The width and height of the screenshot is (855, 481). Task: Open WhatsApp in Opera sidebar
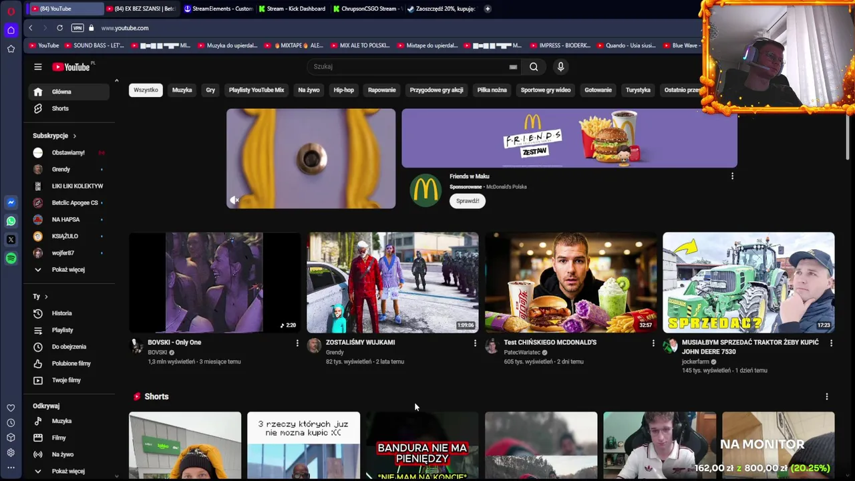click(11, 220)
